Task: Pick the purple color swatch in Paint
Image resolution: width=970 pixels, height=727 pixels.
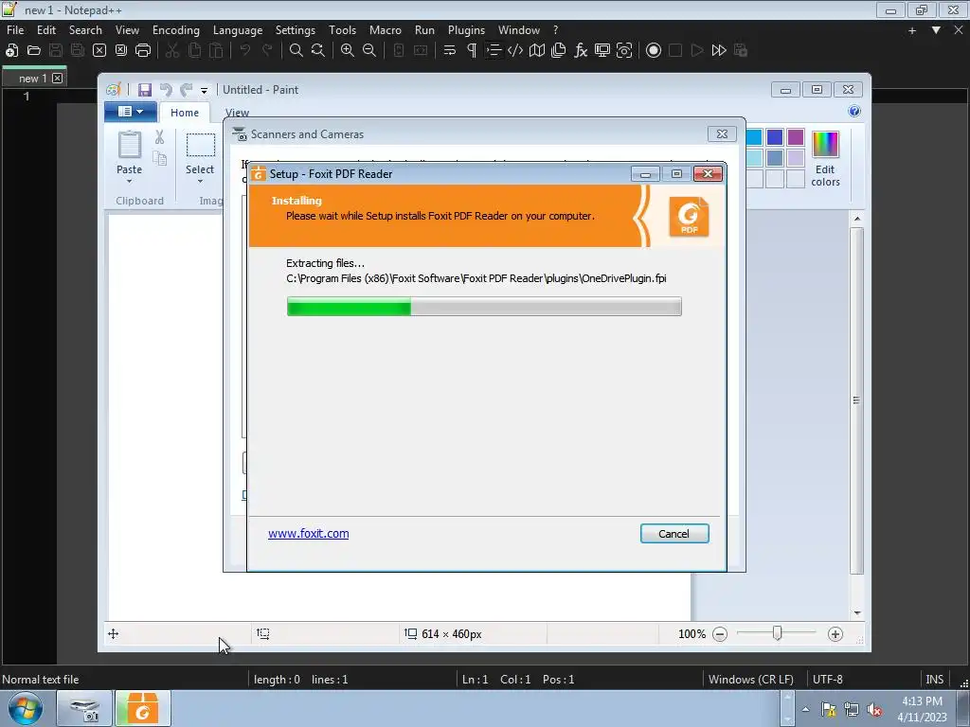Action: [796, 137]
